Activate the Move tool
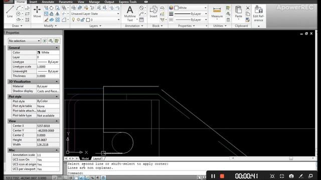The width and height of the screenshot is (321, 180). pos(37,11)
